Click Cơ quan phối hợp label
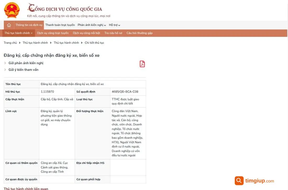 [x=88, y=179]
